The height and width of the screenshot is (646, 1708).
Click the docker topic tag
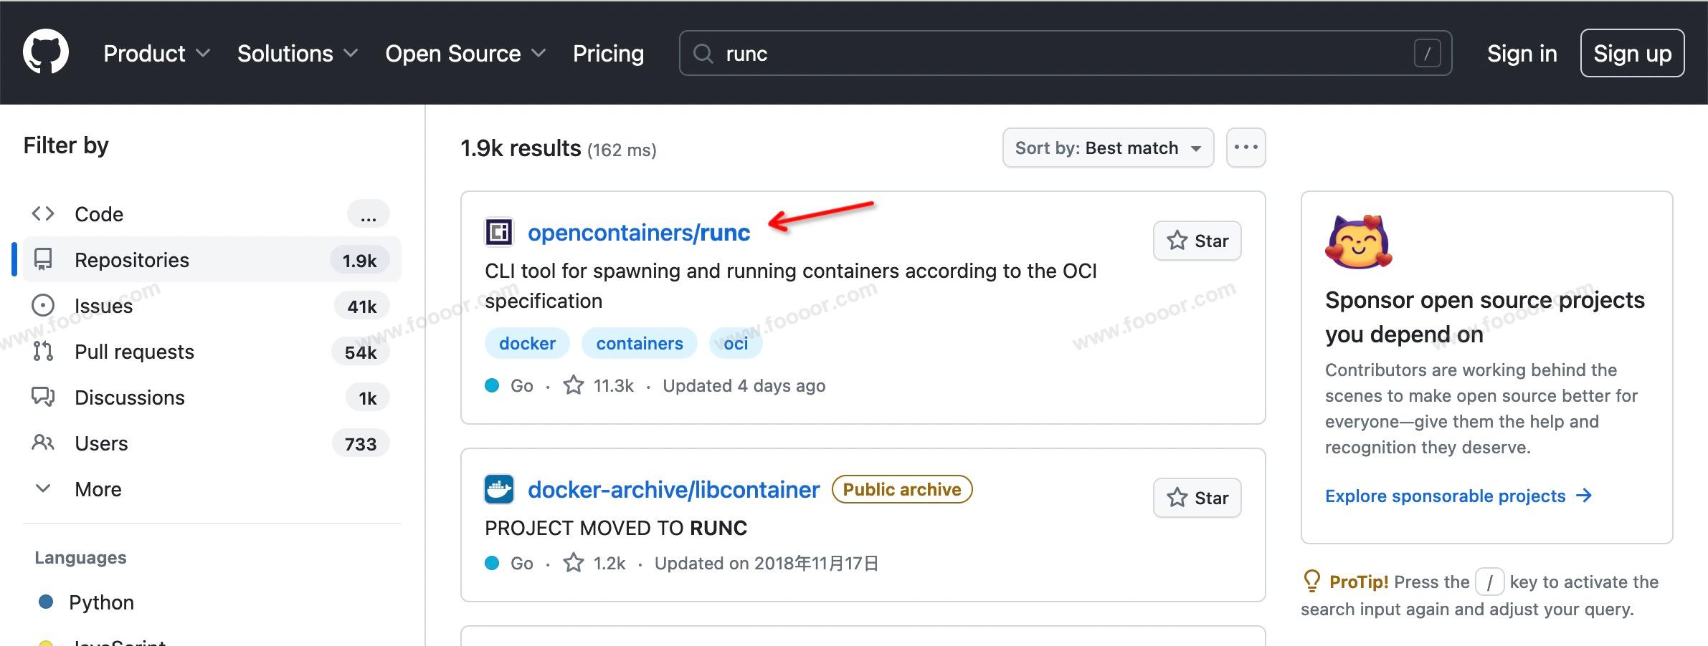pyautogui.click(x=527, y=344)
